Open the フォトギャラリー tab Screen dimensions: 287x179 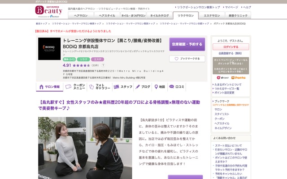[100, 87]
